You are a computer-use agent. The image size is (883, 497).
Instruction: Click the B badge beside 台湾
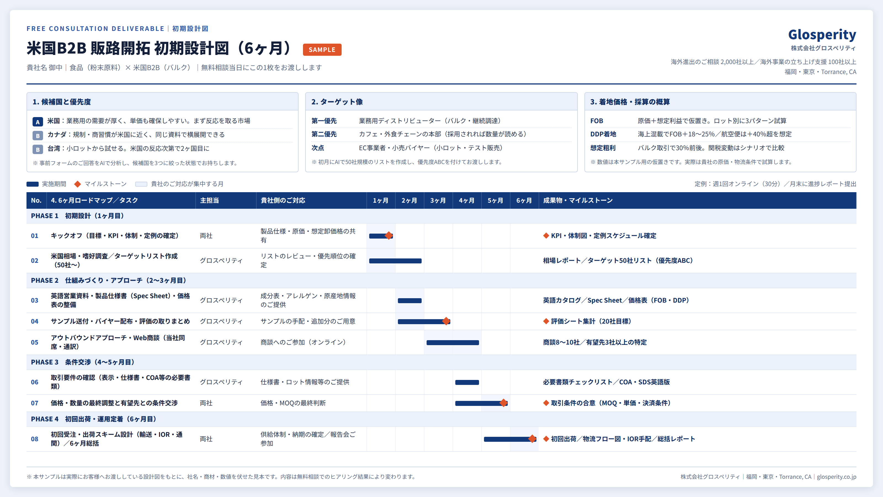click(x=38, y=149)
